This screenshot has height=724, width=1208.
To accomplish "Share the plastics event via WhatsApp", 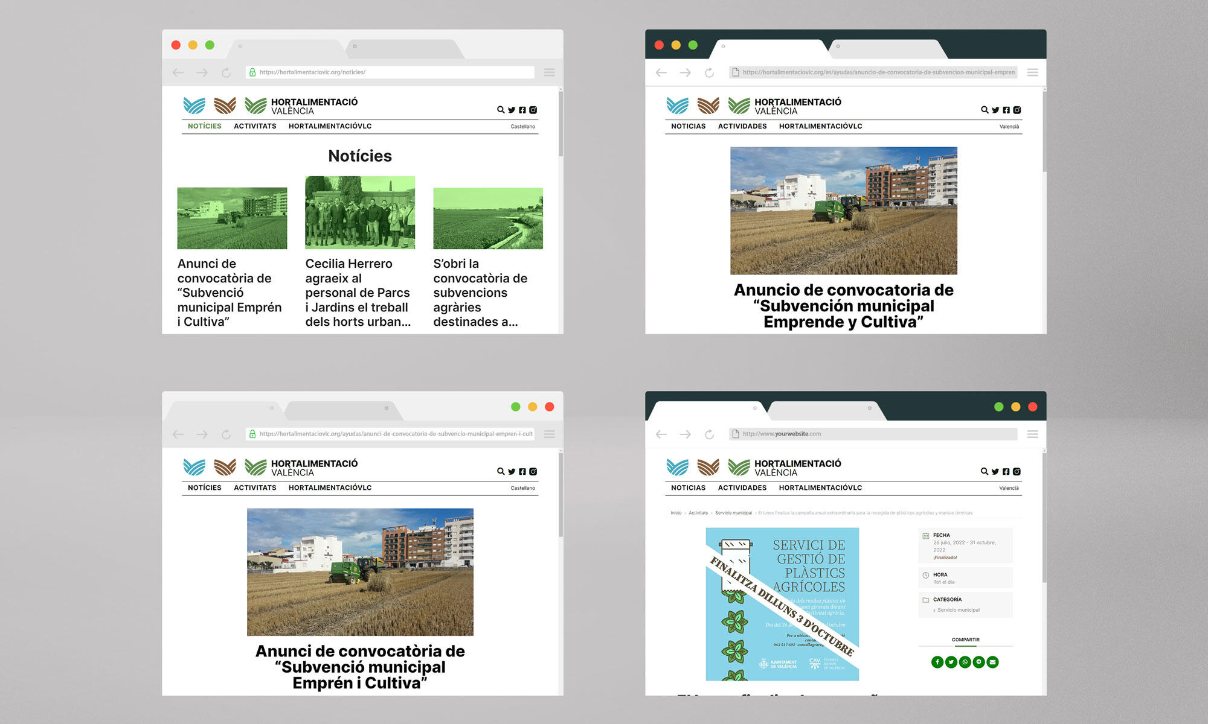I will [965, 662].
